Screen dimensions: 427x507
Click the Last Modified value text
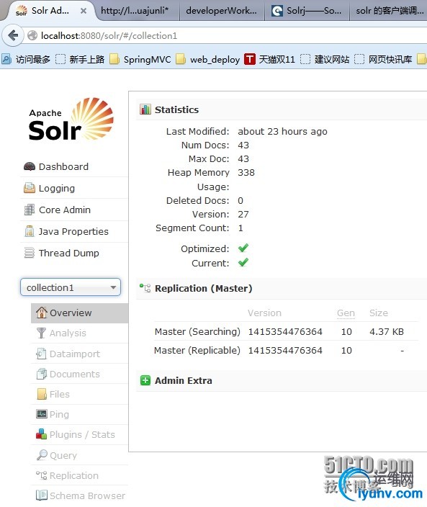click(282, 132)
